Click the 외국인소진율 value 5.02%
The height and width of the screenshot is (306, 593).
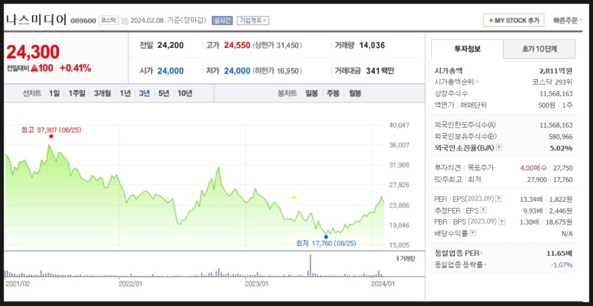pyautogui.click(x=561, y=148)
